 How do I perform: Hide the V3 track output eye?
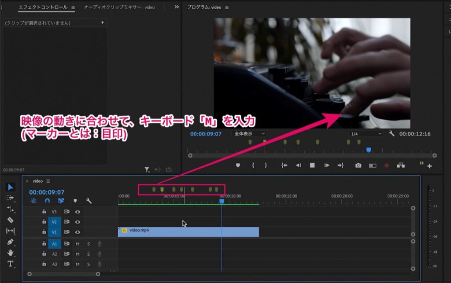[x=78, y=212]
